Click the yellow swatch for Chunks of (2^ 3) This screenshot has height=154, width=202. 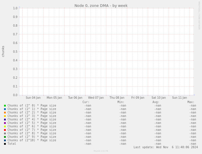click(5, 116)
